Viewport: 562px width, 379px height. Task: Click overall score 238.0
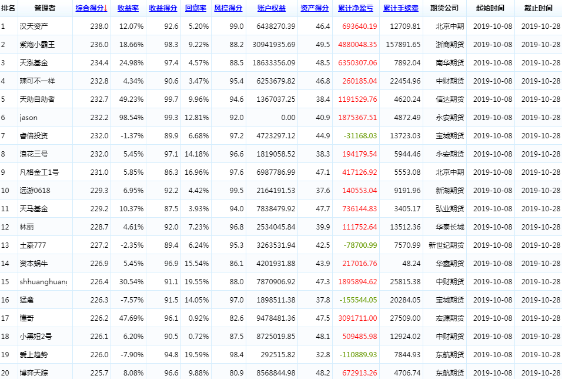[x=99, y=26]
